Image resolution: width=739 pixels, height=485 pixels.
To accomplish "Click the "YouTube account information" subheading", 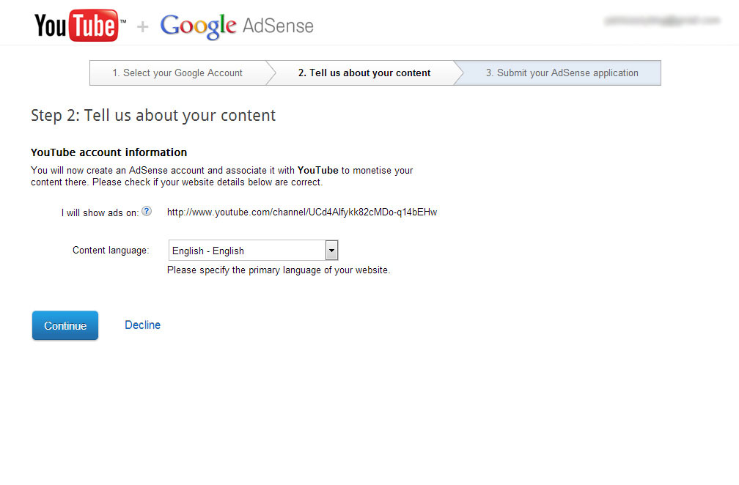I will click(x=109, y=152).
